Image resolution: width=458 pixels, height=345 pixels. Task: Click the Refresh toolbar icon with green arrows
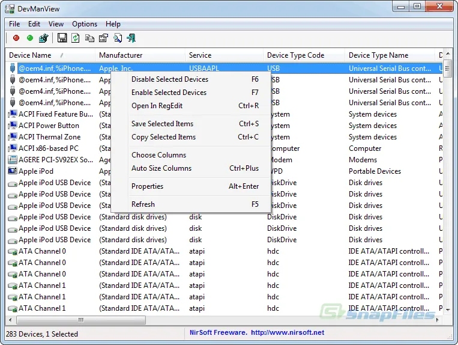76,38
